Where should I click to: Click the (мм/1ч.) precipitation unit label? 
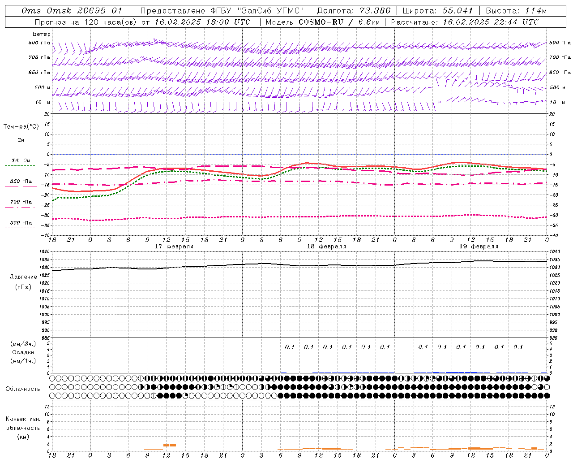[x=23, y=361]
